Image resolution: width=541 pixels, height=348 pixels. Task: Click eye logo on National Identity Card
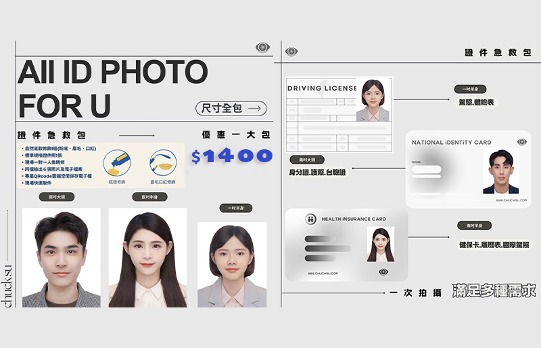tap(521, 142)
